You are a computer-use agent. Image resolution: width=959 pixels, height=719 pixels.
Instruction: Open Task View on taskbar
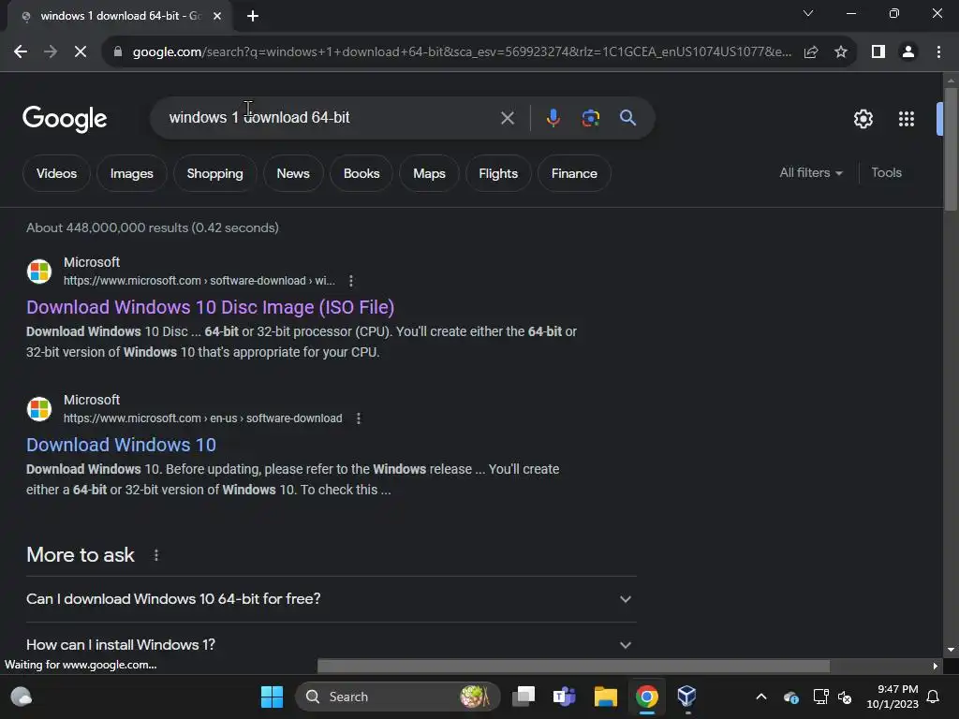click(524, 697)
